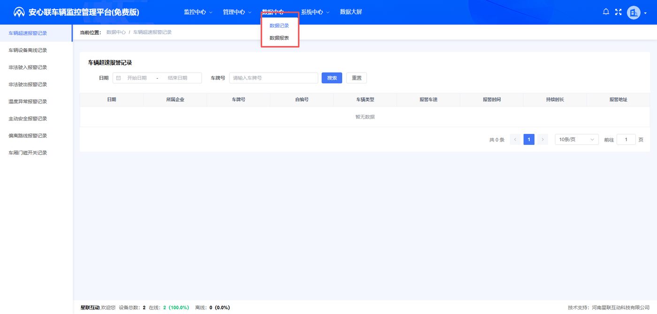Open the user avatar menu
Screen dimensions: 657x314
pyautogui.click(x=634, y=12)
